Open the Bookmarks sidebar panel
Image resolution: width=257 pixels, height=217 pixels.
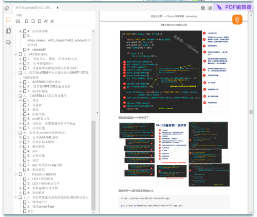tap(8, 19)
